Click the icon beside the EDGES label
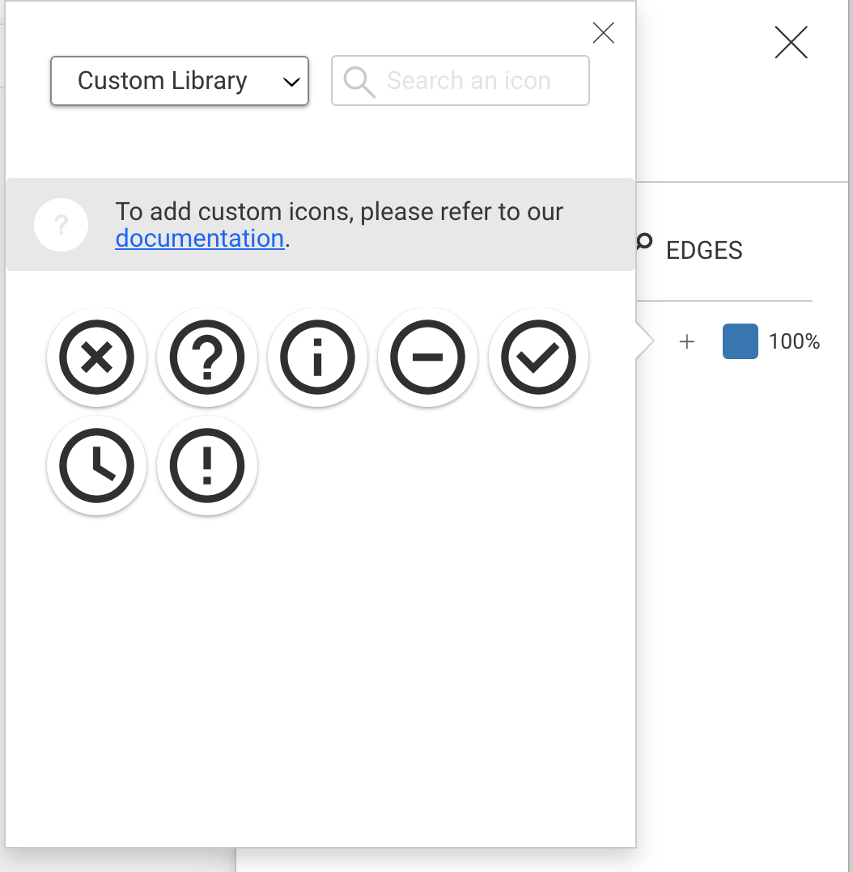The width and height of the screenshot is (853, 872). [x=644, y=242]
